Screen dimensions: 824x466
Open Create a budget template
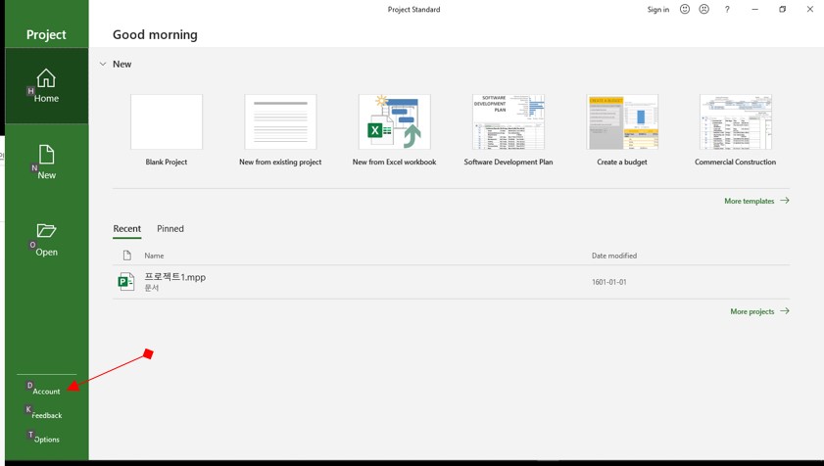tap(622, 130)
